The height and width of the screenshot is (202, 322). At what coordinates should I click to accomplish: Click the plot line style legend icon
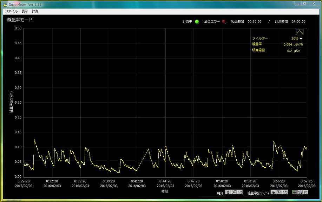[300, 32]
